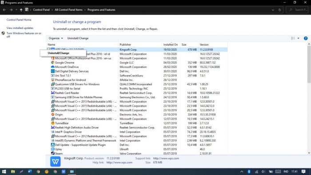Open View installed updates link

click(20, 28)
